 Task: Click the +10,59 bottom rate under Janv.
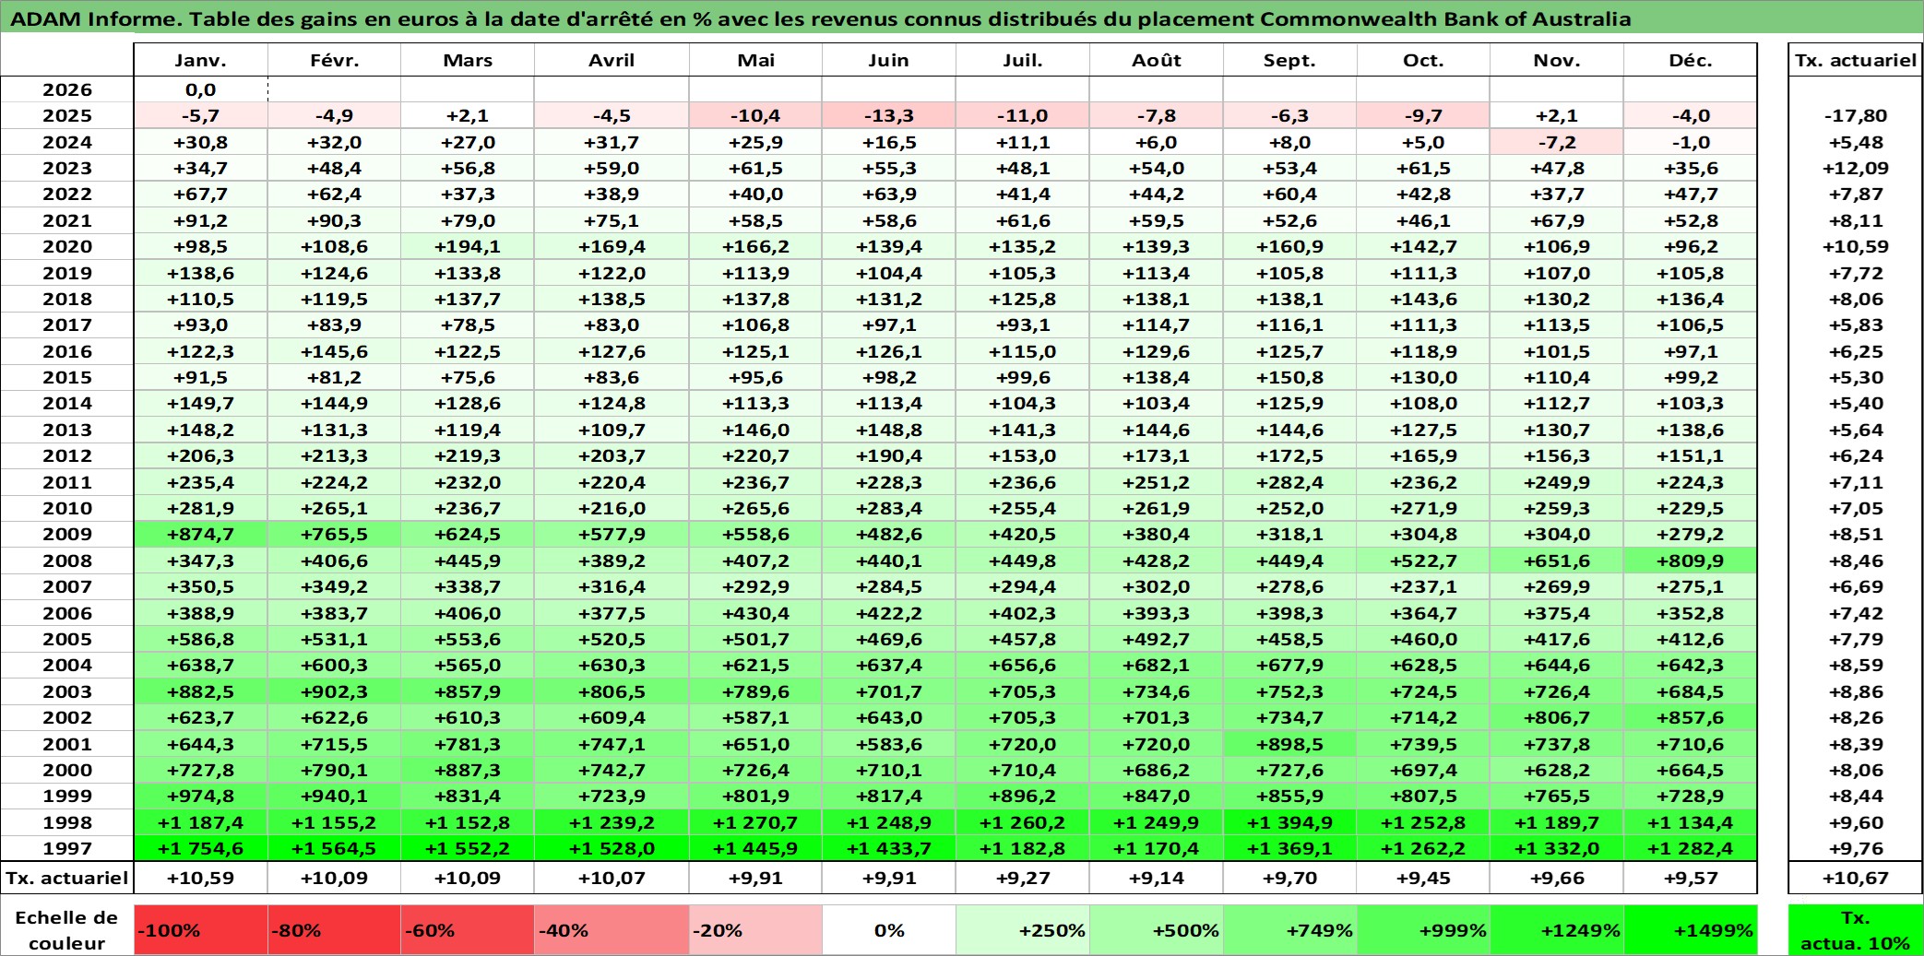click(201, 878)
